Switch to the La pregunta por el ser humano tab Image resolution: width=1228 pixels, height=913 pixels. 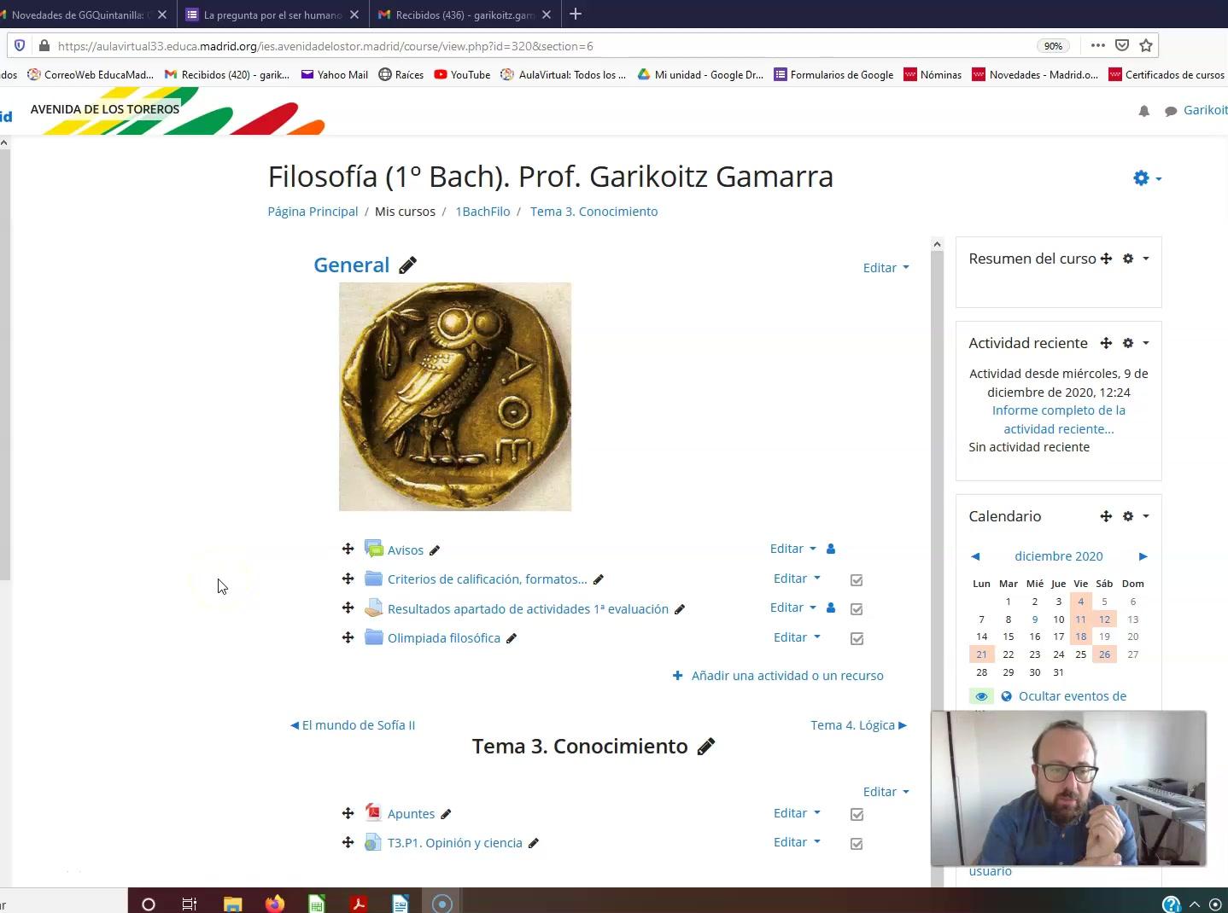[x=273, y=15]
